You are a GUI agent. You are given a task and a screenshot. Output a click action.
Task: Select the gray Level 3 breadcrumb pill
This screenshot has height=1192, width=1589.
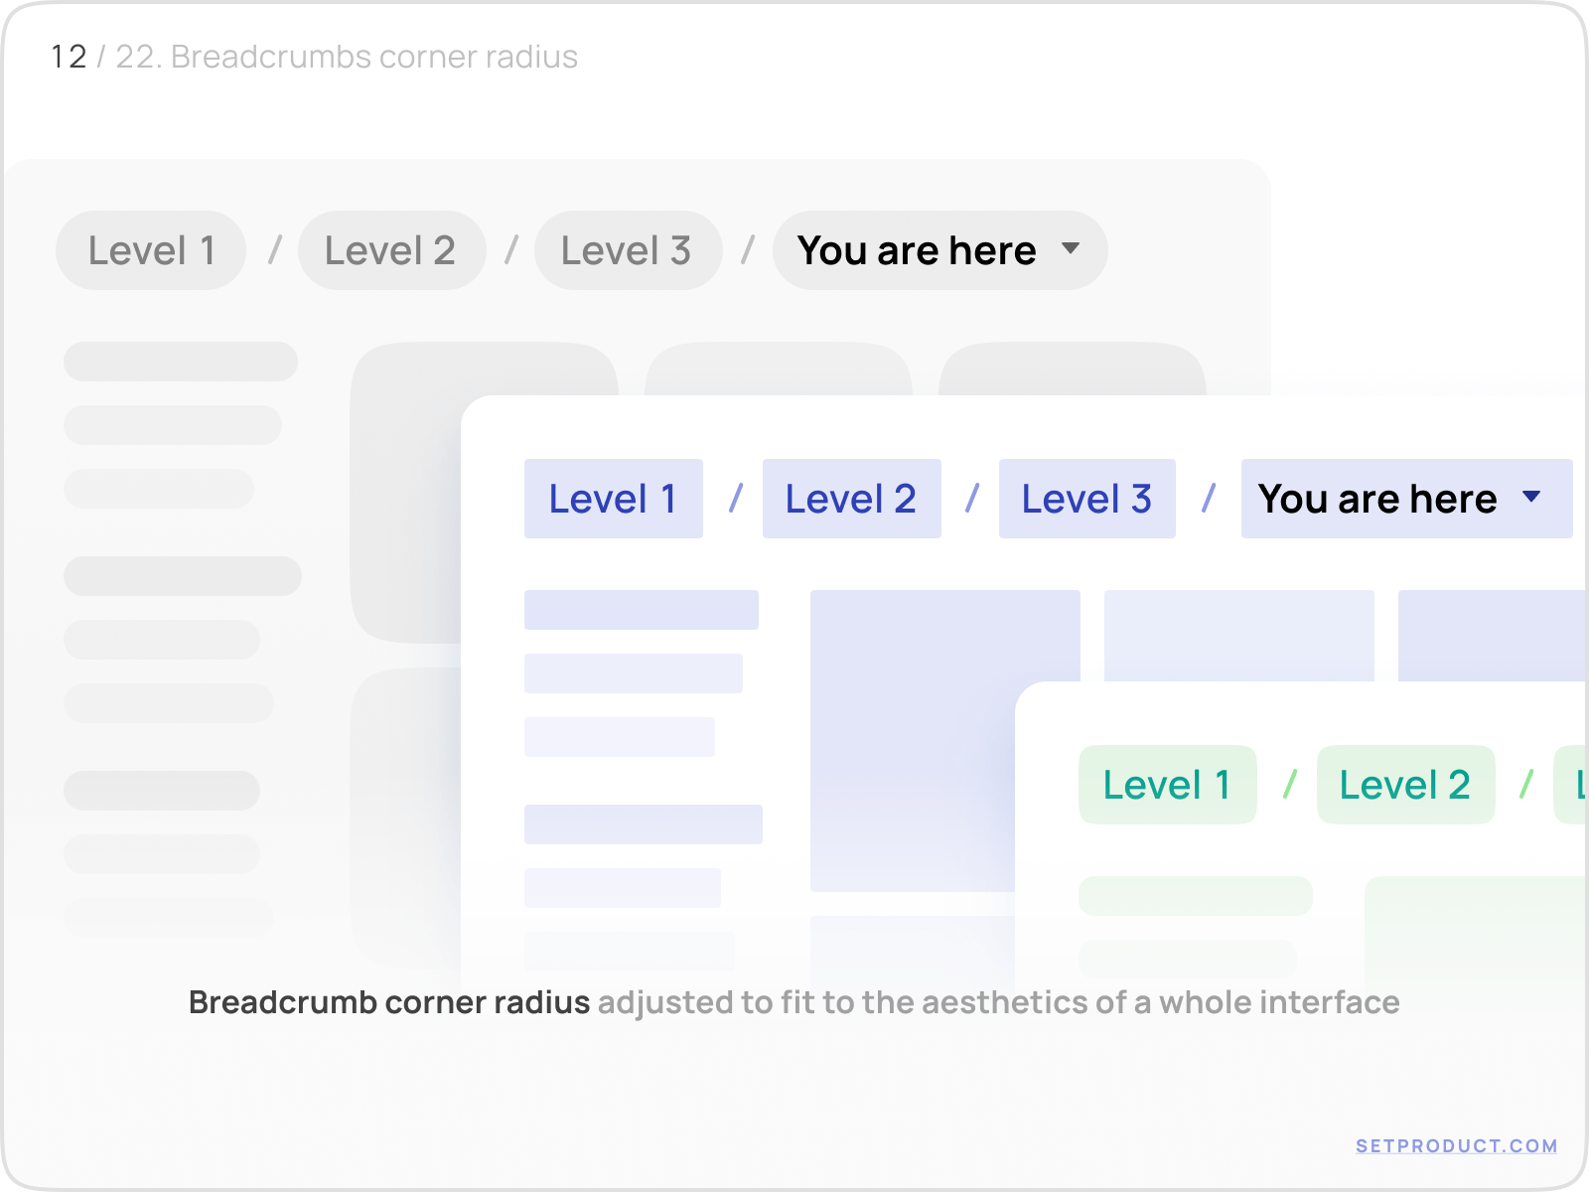tap(628, 250)
